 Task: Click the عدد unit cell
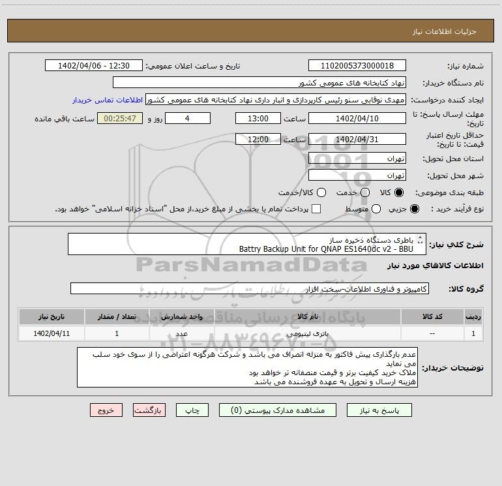181,333
